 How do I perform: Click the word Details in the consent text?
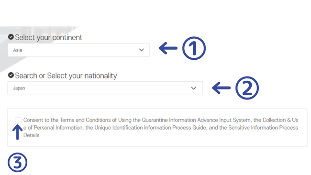[31, 135]
